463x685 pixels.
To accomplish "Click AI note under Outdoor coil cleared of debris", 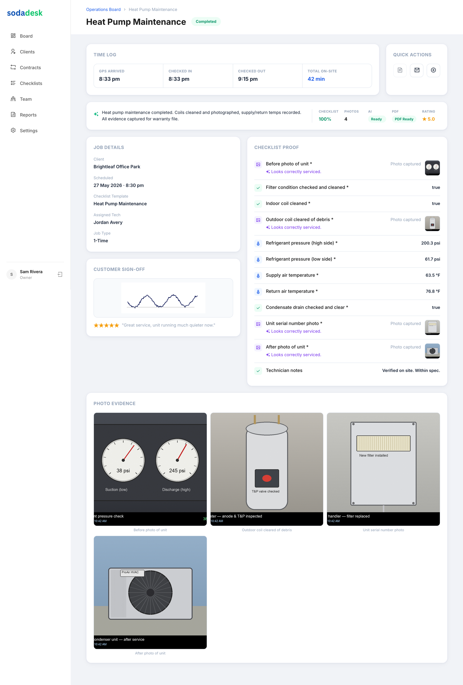I will tap(293, 227).
